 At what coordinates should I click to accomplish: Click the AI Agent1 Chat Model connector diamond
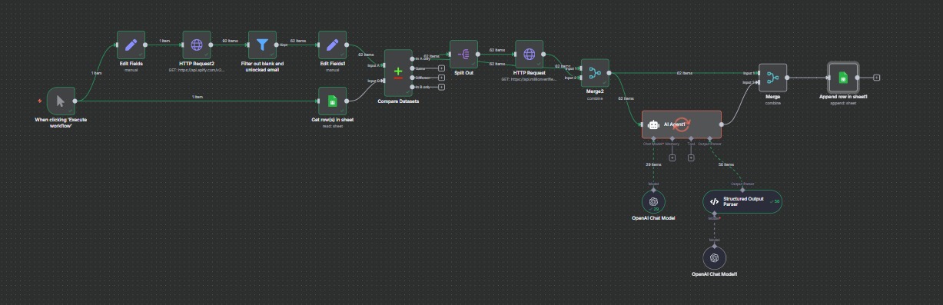[653, 138]
